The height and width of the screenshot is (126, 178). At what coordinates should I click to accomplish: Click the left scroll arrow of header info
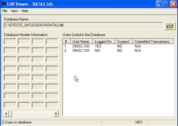[x=6, y=114]
